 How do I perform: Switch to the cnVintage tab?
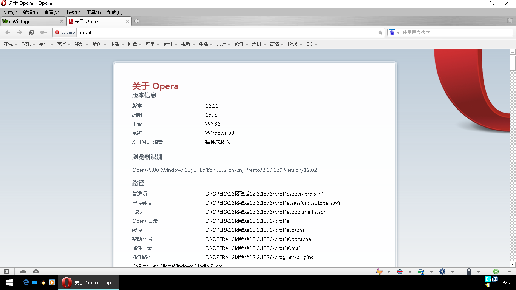click(33, 21)
